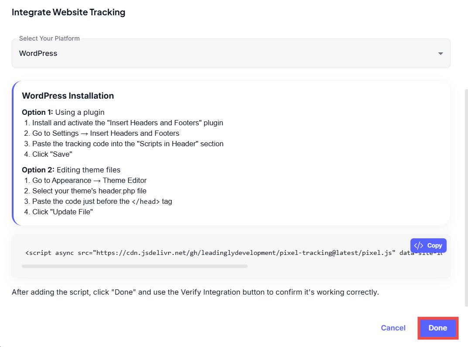Click the </head> tag code text
Viewport: 468px width, 347px height.
[x=146, y=202]
